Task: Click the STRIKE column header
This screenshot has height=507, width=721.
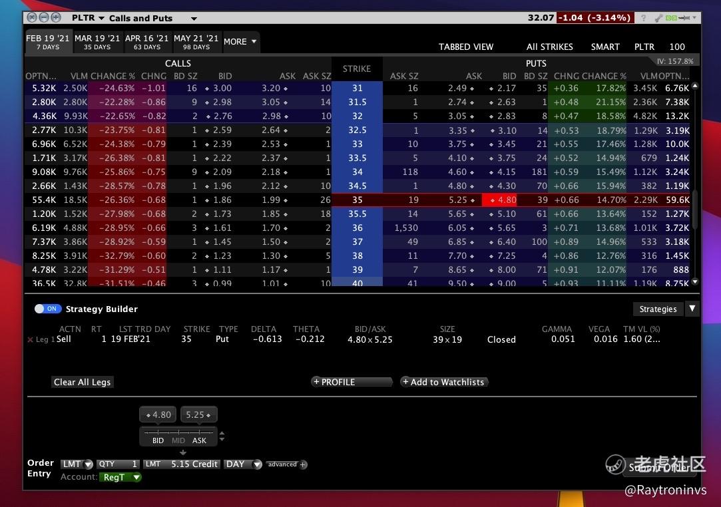Action: pyautogui.click(x=356, y=69)
